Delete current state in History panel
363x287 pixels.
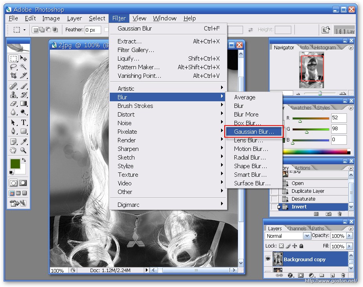(x=339, y=214)
